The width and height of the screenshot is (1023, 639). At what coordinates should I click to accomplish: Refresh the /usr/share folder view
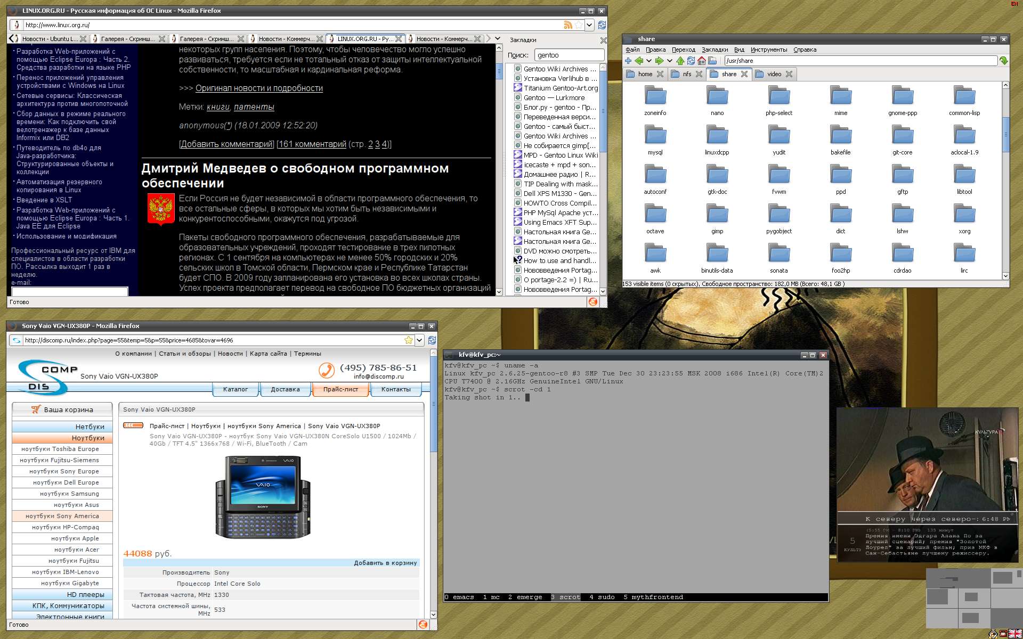point(691,61)
